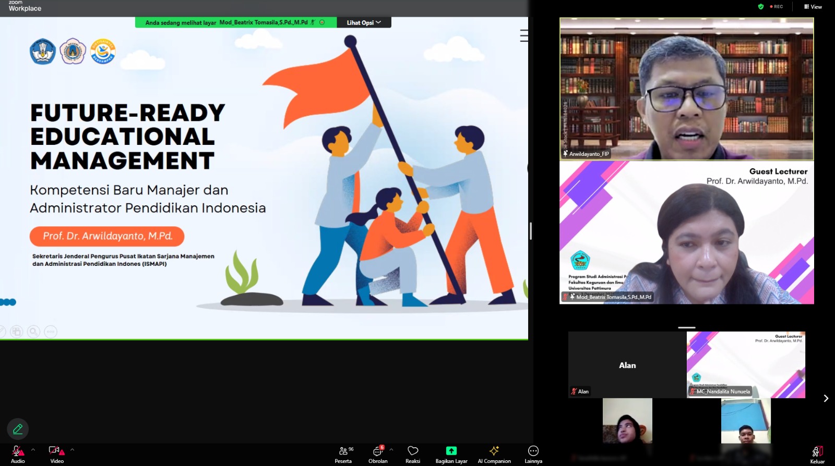
Task: Click the slide more-options ellipsis button
Action: (51, 332)
